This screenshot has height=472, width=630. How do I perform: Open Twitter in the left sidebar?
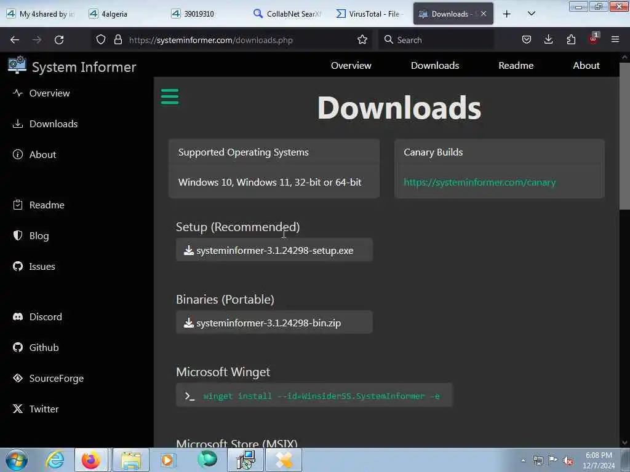pos(36,409)
